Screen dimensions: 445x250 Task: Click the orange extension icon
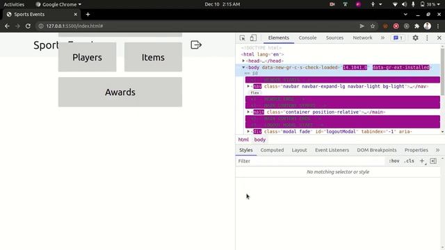[385, 26]
